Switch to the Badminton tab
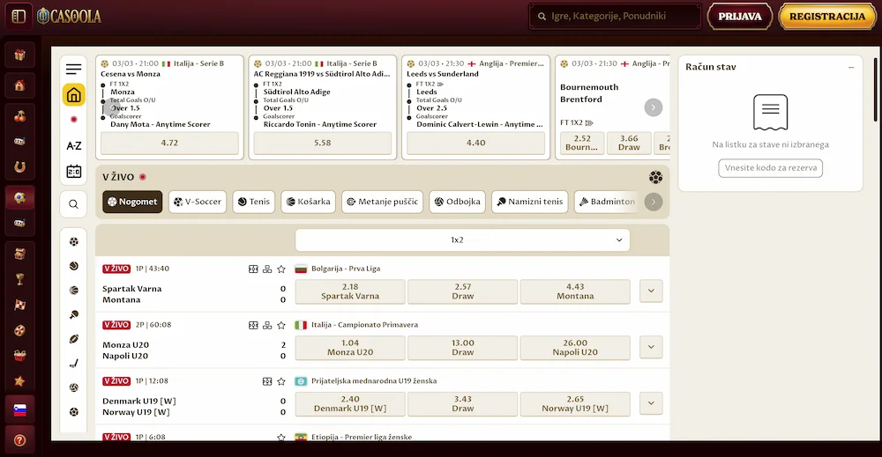 [608, 202]
